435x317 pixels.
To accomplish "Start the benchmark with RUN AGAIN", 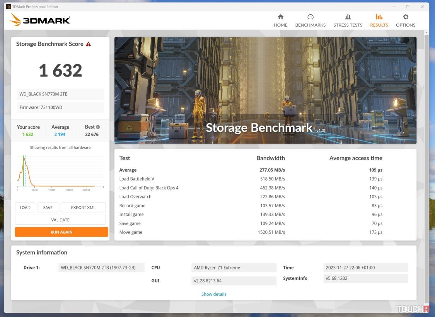I will (x=61, y=232).
